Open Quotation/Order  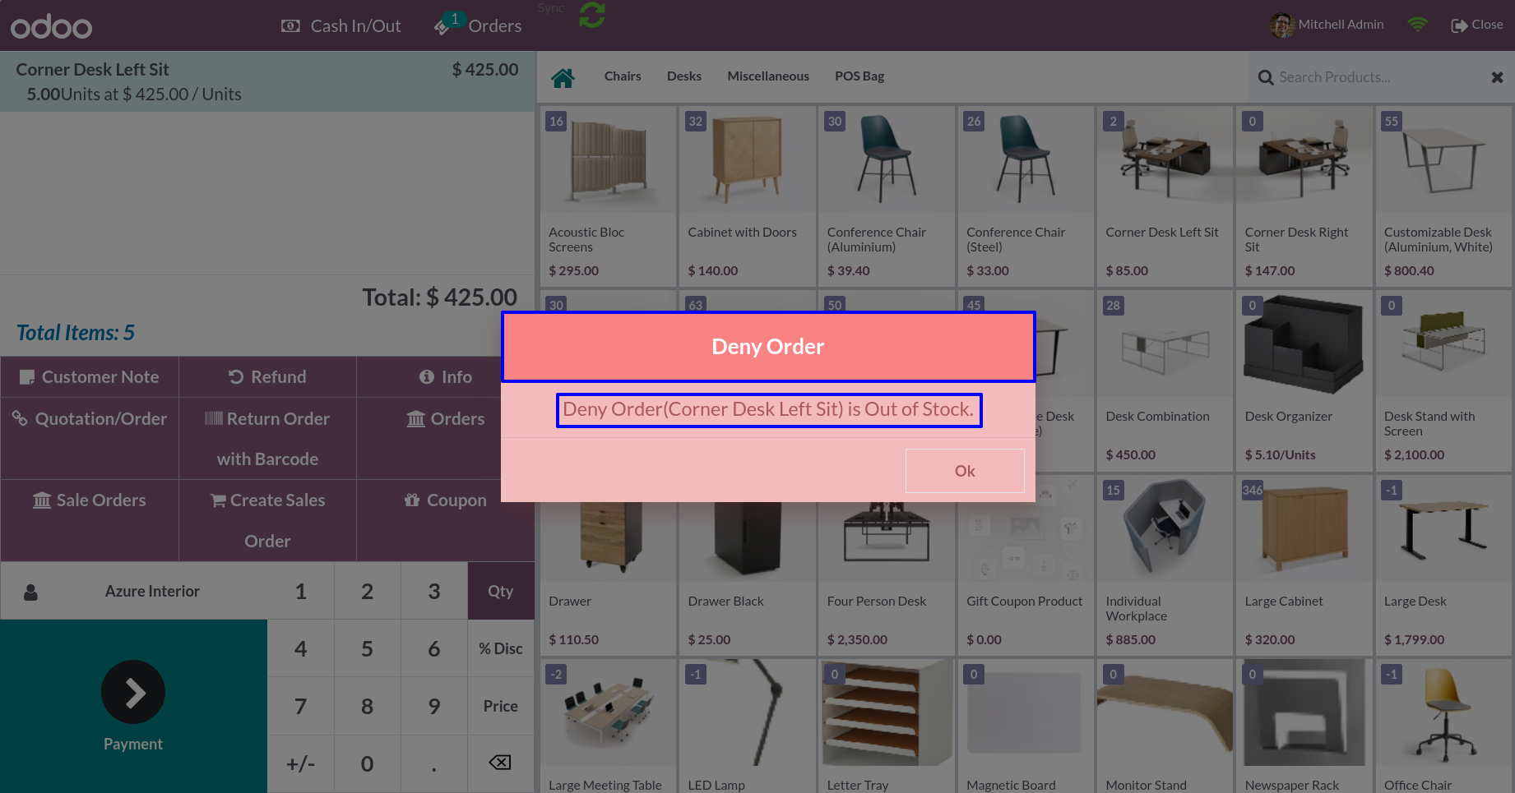point(90,439)
